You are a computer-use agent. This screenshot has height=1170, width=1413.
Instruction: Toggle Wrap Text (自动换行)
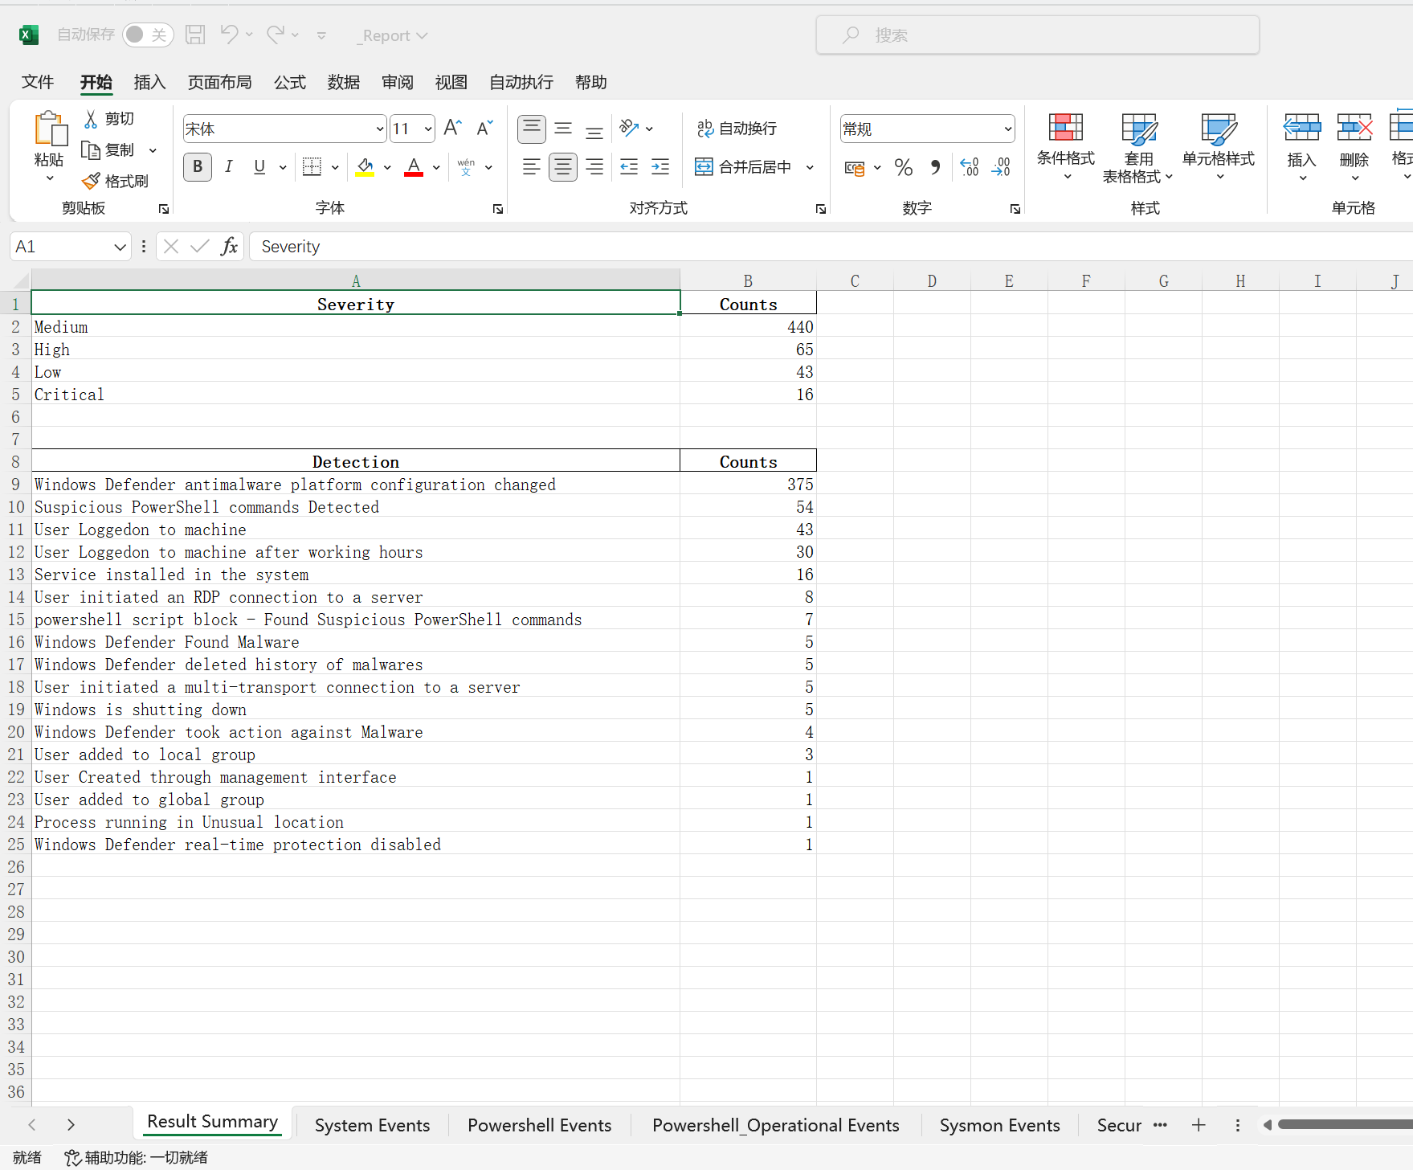click(737, 129)
